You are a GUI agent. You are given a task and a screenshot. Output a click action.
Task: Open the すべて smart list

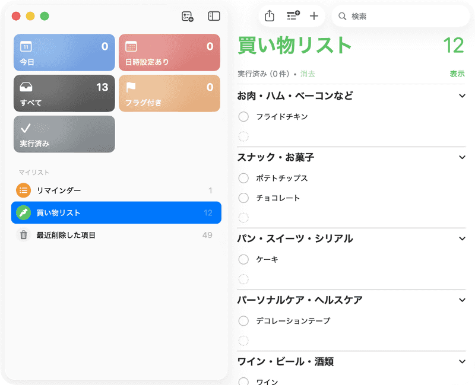pos(64,93)
